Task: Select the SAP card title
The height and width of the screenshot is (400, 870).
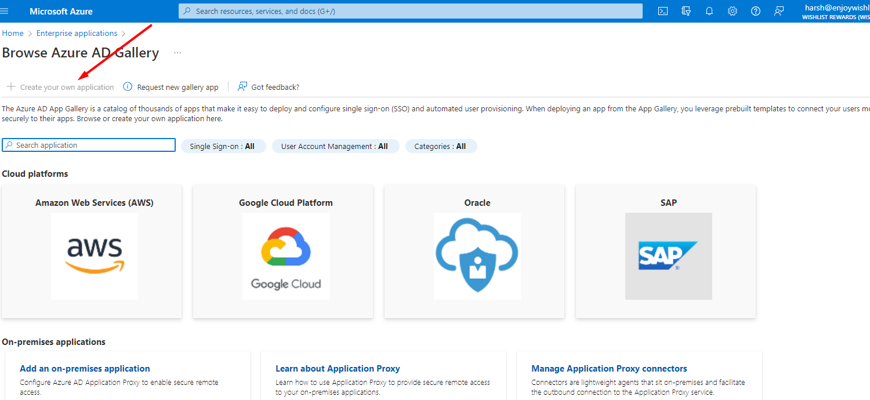Action: pos(669,202)
